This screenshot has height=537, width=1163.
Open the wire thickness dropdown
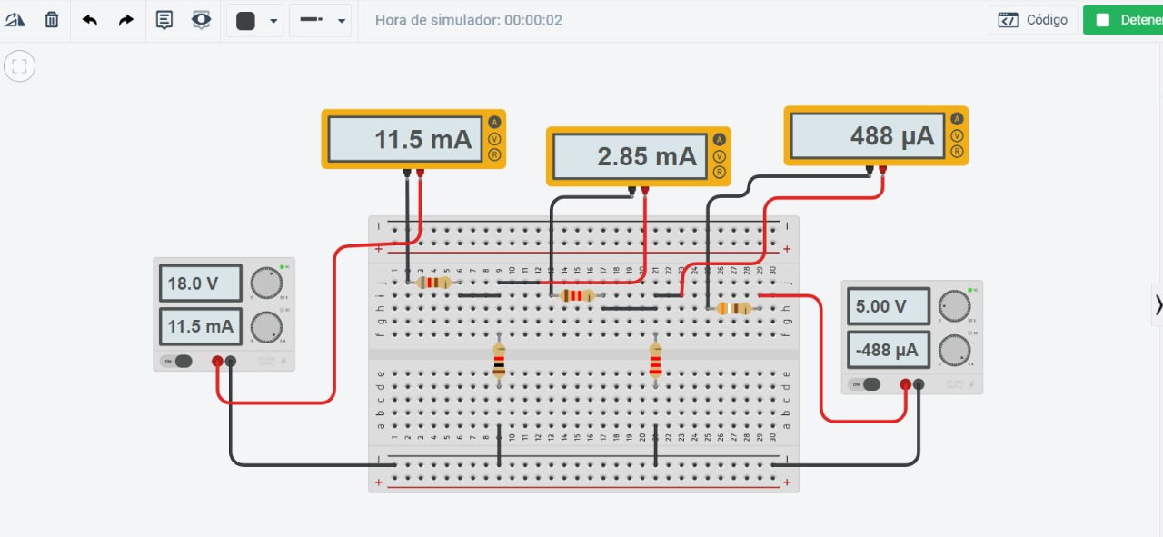coord(342,19)
